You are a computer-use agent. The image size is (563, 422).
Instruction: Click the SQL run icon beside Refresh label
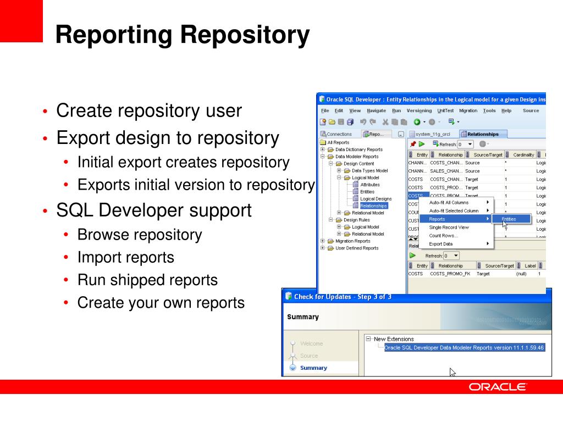pos(435,143)
